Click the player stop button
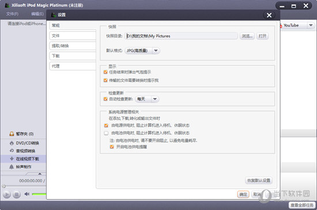Screen dimensions: 317x210 [17, 194]
